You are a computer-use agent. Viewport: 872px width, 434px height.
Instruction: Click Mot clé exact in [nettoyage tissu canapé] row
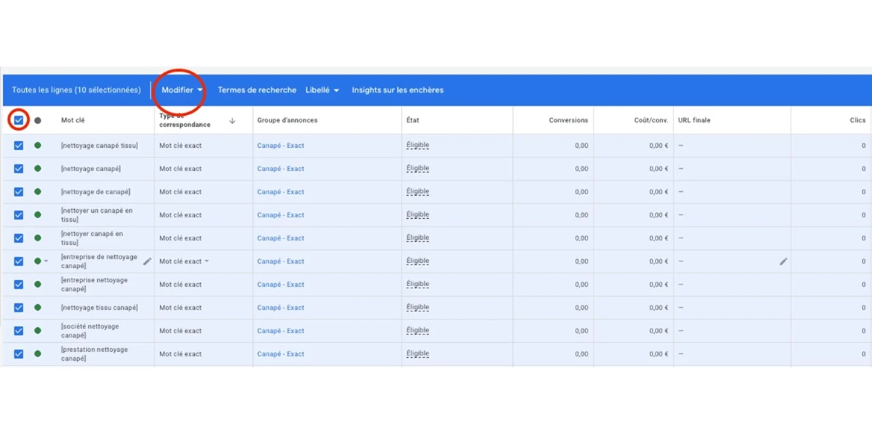pos(180,308)
